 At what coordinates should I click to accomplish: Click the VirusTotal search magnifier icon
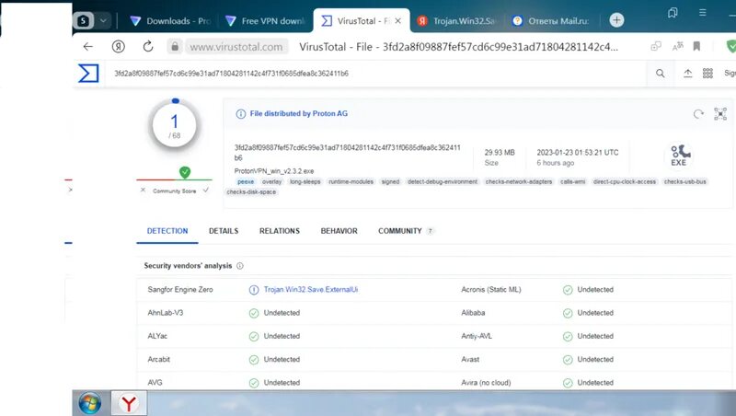click(x=660, y=74)
